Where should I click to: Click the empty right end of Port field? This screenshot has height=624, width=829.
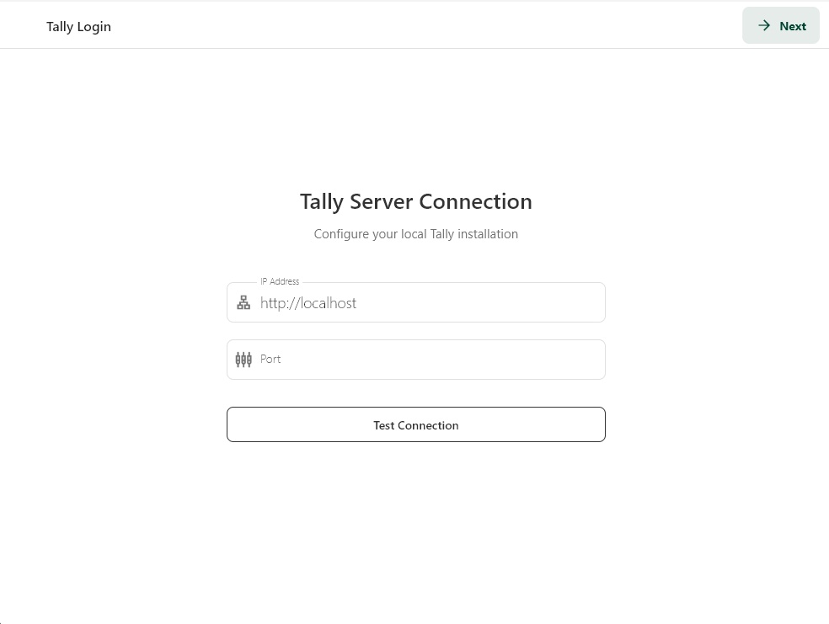pos(581,360)
